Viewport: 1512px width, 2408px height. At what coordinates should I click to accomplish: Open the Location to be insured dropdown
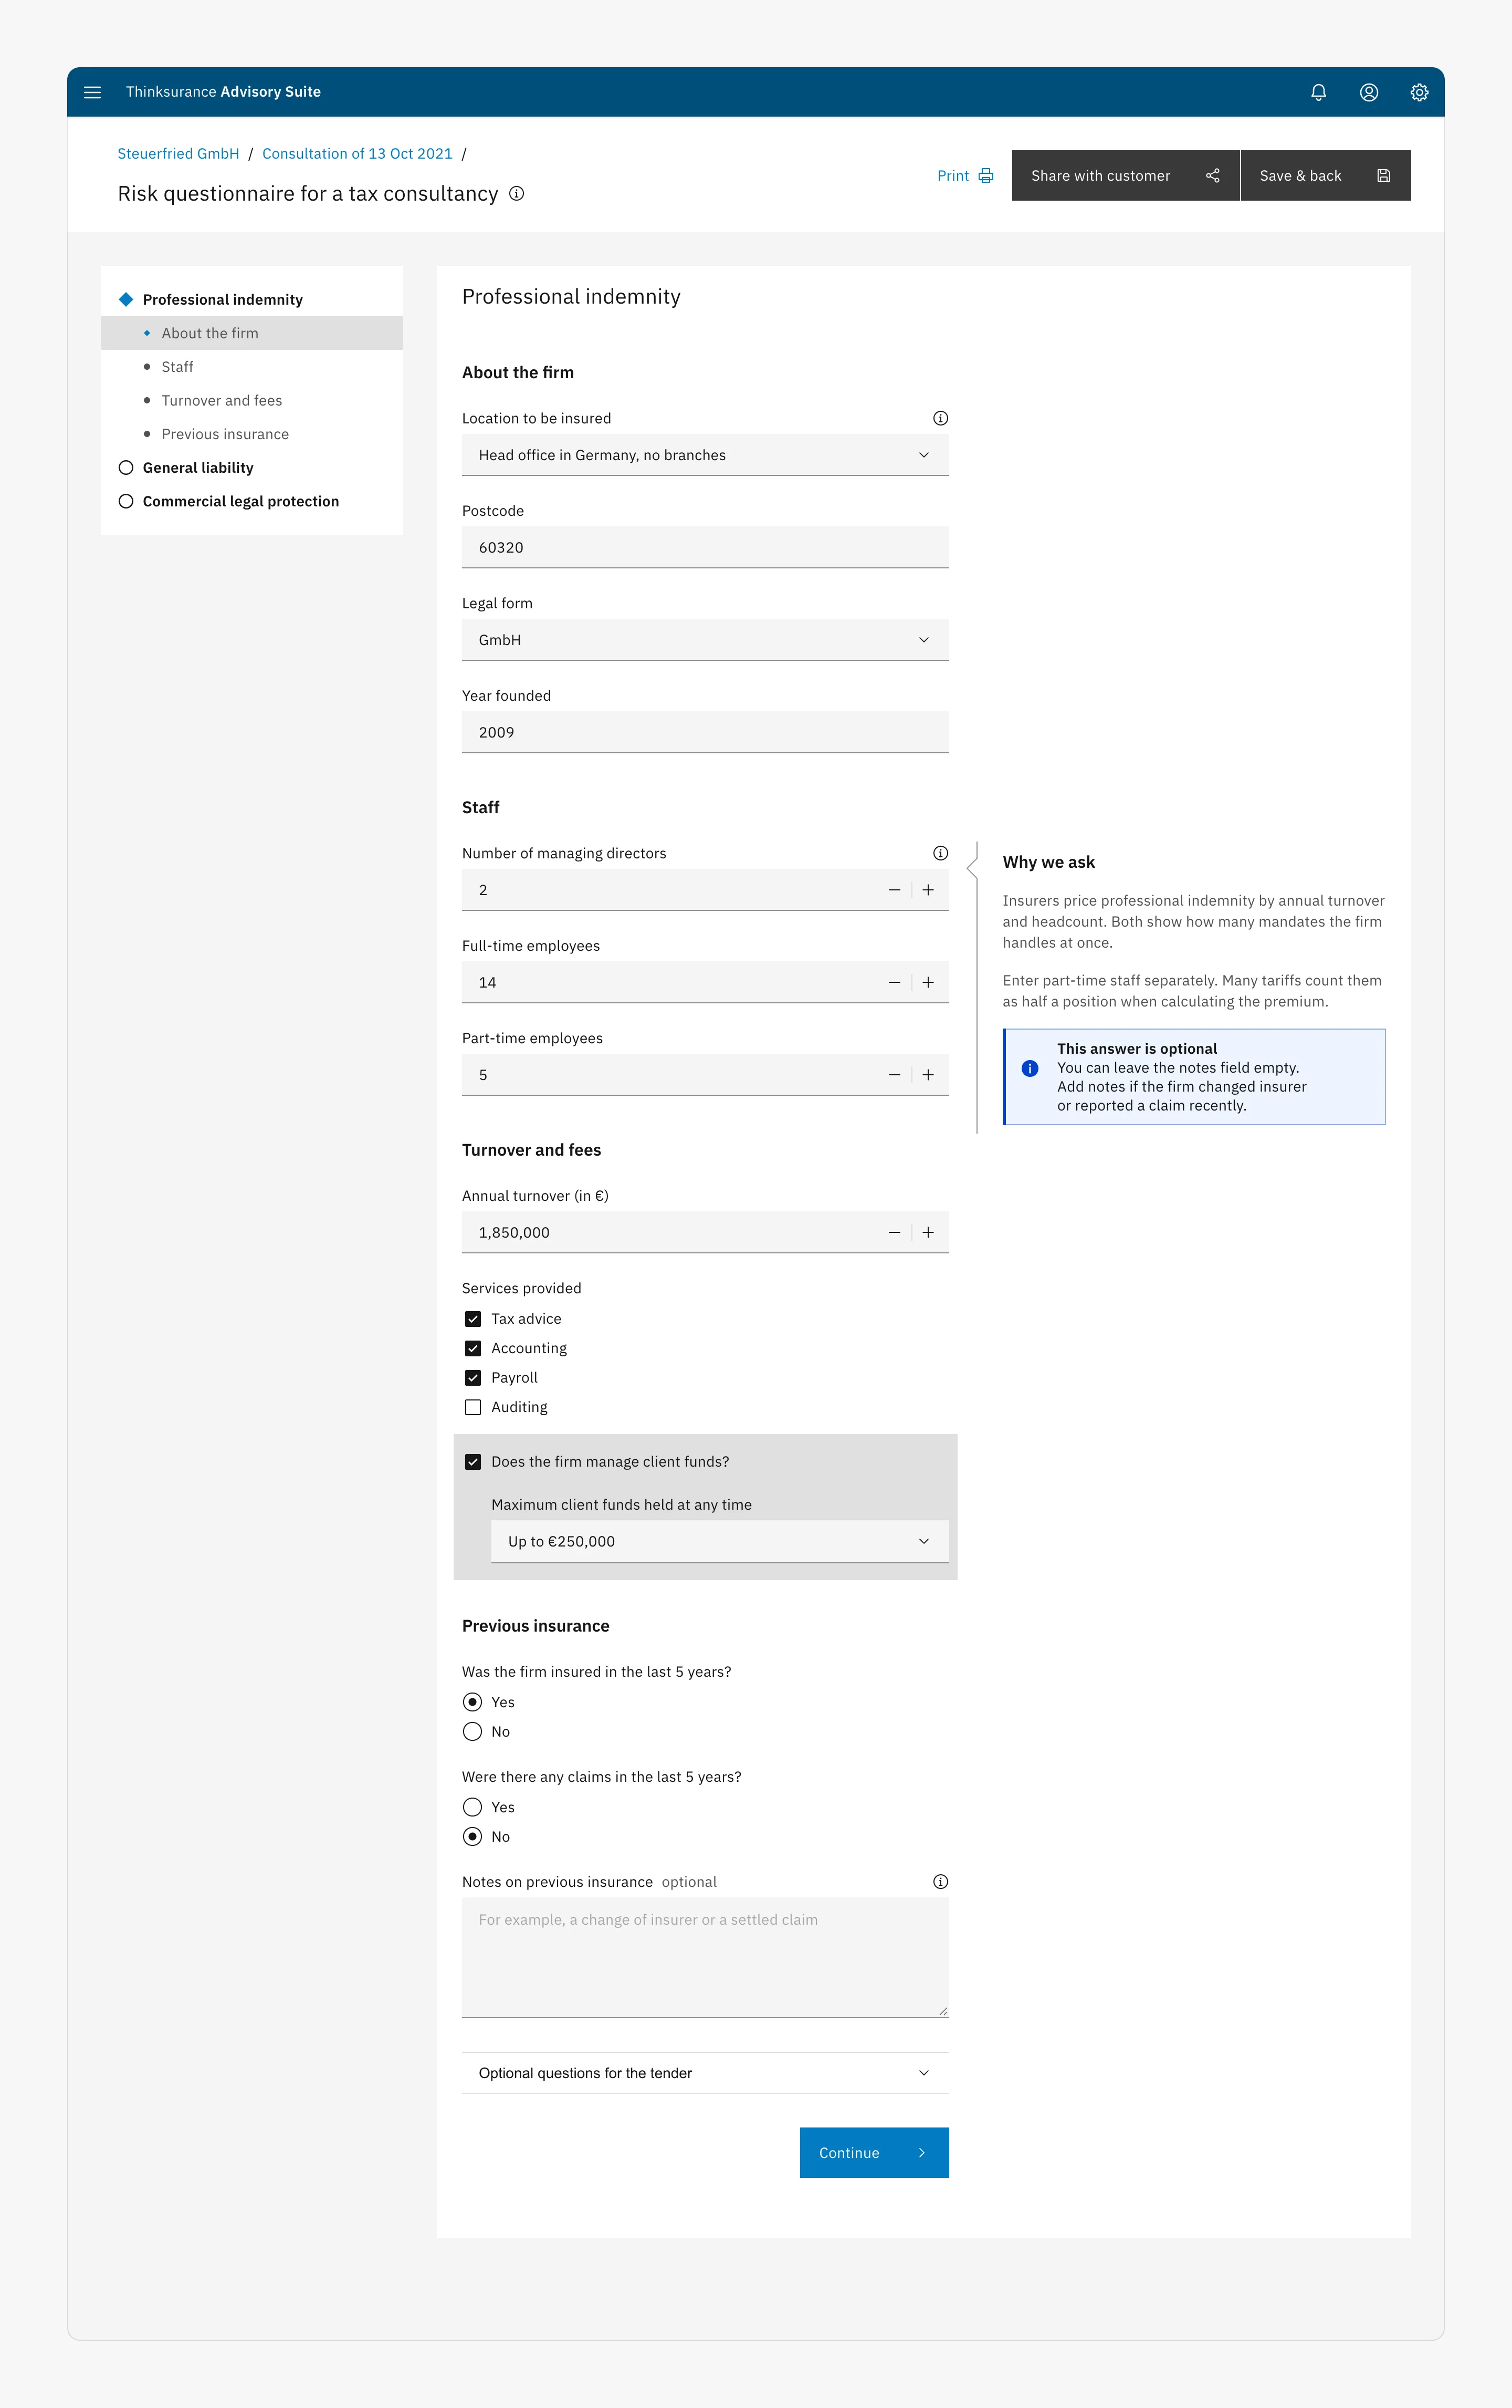pyautogui.click(x=705, y=455)
